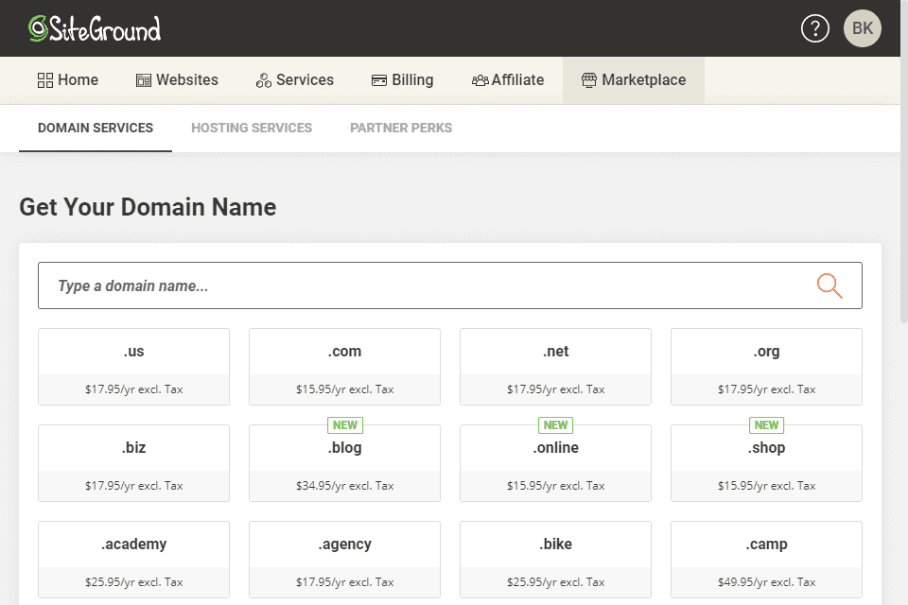
Task: Click the domain name input field
Action: click(378, 285)
